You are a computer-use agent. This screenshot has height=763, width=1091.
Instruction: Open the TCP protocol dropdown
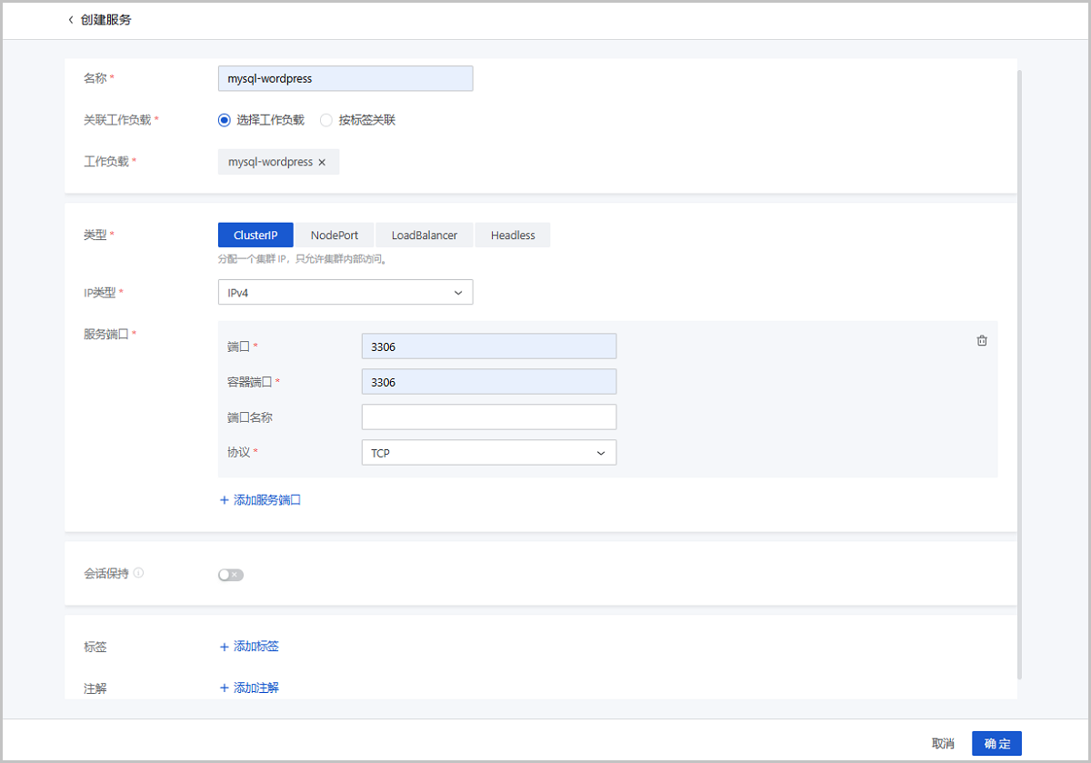pyautogui.click(x=489, y=452)
